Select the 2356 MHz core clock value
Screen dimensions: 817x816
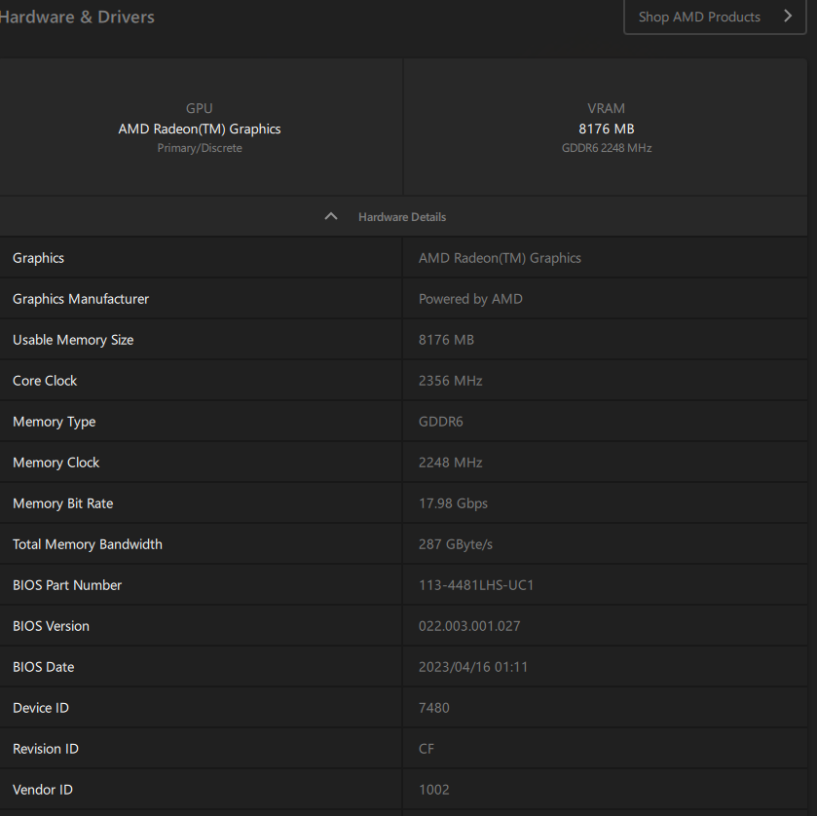pyautogui.click(x=450, y=381)
